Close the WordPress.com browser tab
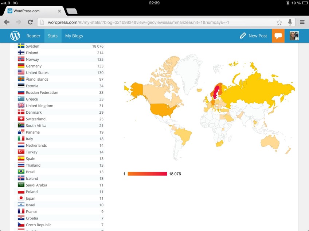309x231 pixels. tap(59, 11)
